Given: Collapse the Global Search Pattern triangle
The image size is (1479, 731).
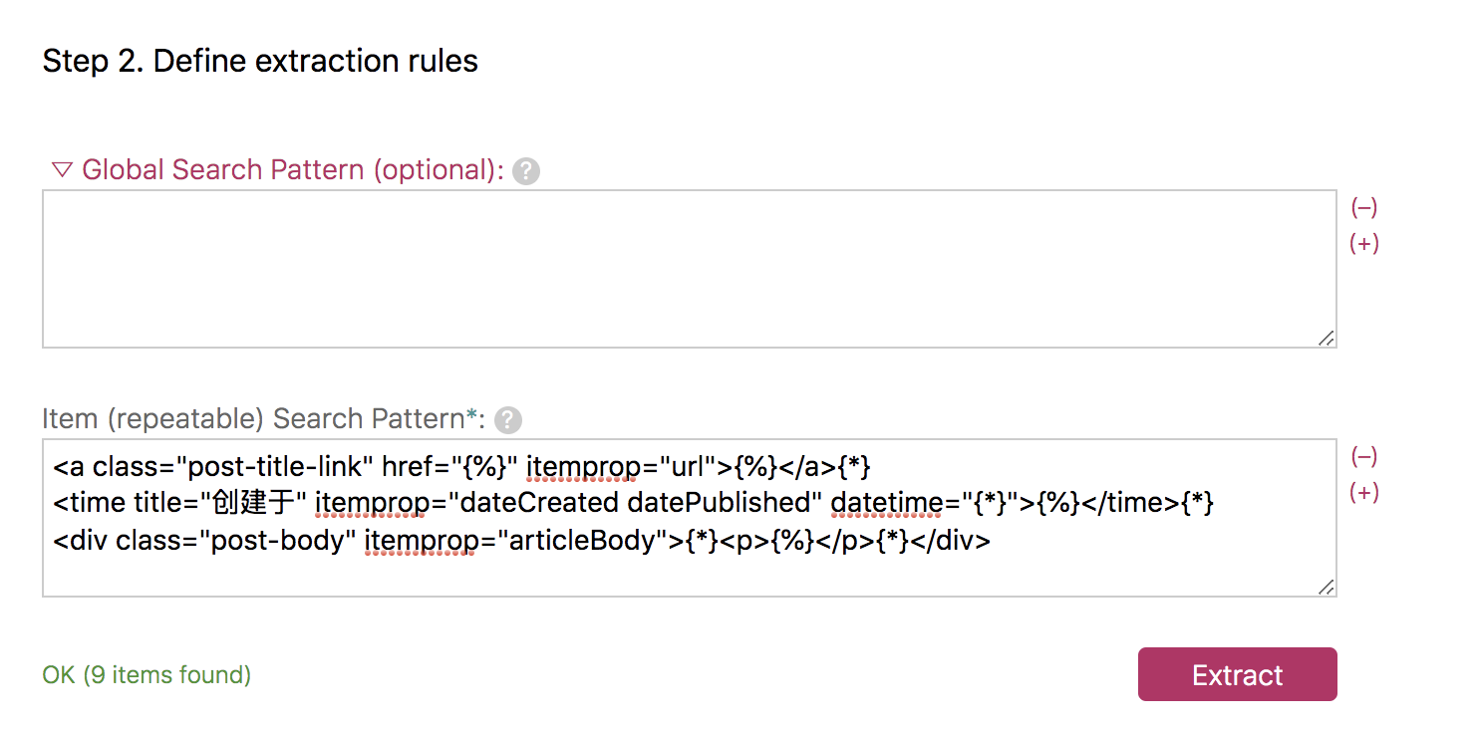Looking at the screenshot, I should [x=62, y=170].
